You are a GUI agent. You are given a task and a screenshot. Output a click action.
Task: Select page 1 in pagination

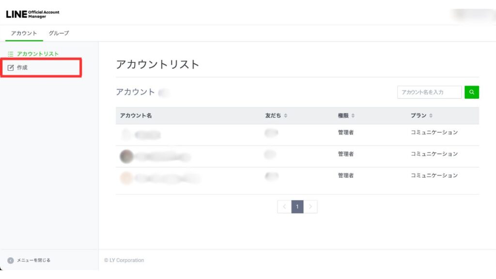tap(297, 207)
